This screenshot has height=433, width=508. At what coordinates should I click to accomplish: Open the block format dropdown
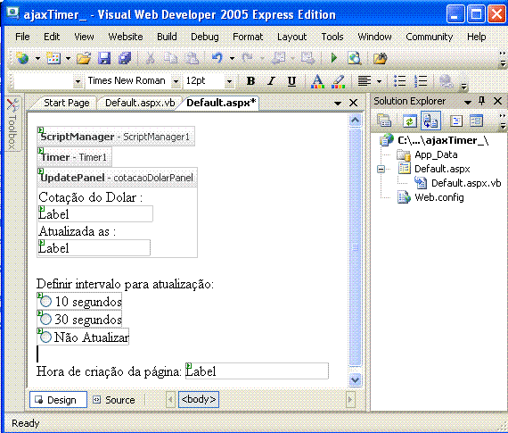point(78,81)
